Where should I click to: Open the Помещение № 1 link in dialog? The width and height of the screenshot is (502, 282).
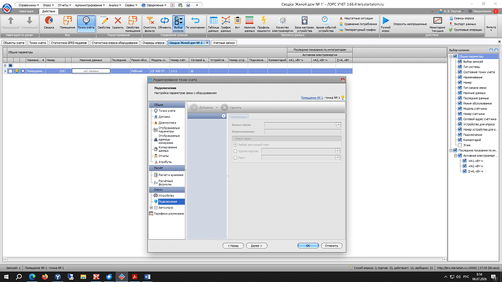pos(311,97)
